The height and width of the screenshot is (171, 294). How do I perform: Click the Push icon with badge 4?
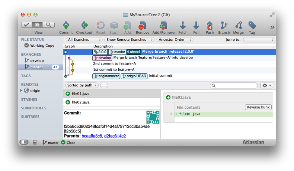point(210,26)
